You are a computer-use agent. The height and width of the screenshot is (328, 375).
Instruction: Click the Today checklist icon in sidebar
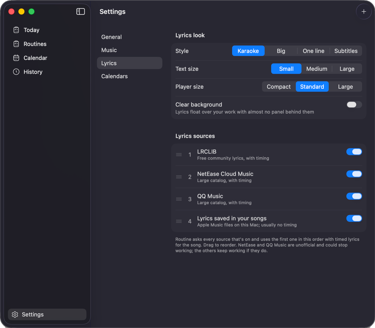16,30
